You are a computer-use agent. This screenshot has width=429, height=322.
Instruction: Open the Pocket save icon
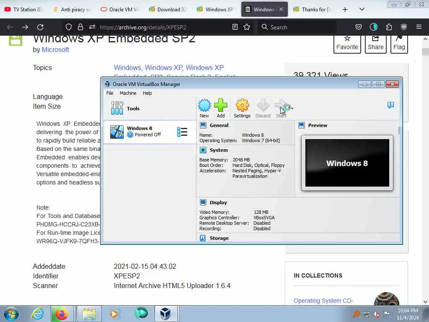point(359,27)
